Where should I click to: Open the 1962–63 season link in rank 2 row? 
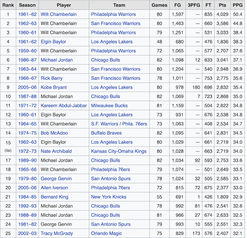pyautogui.click(x=27, y=23)
